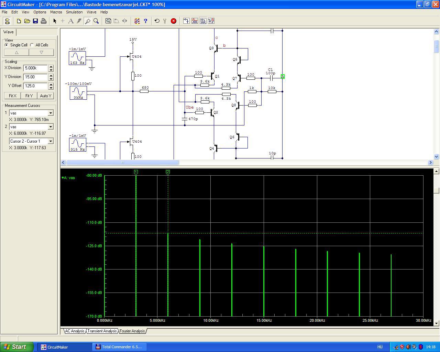Image resolution: width=440 pixels, height=352 pixels.
Task: Select the text label tool
Action: tap(71, 21)
